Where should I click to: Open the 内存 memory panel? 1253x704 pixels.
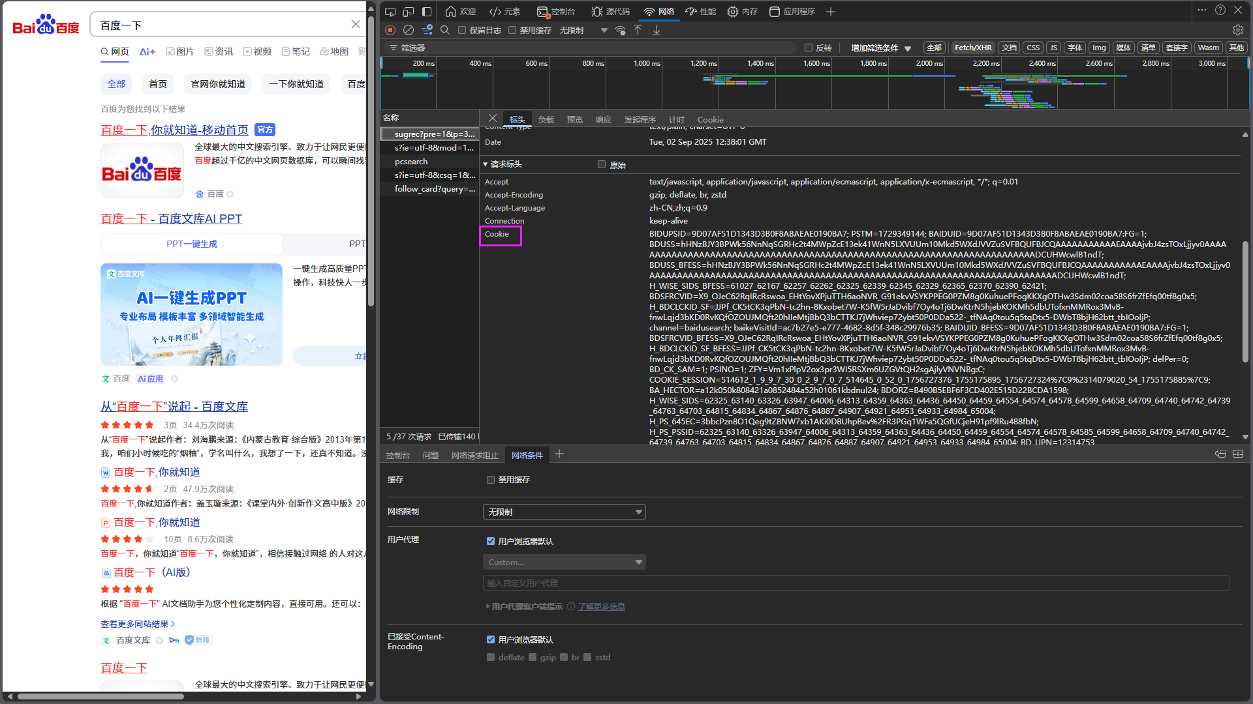[743, 12]
